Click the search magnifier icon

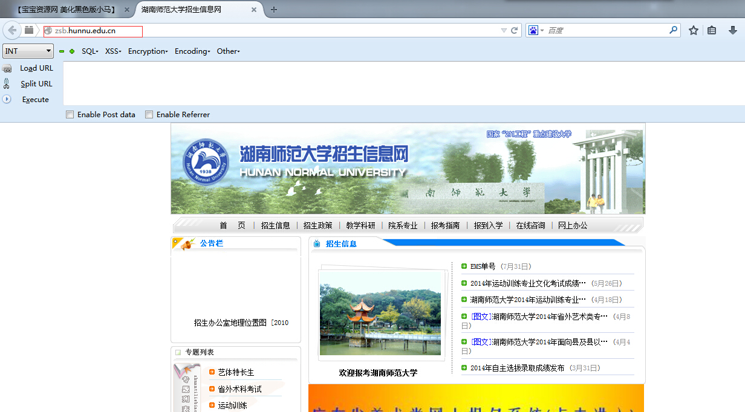coord(673,30)
